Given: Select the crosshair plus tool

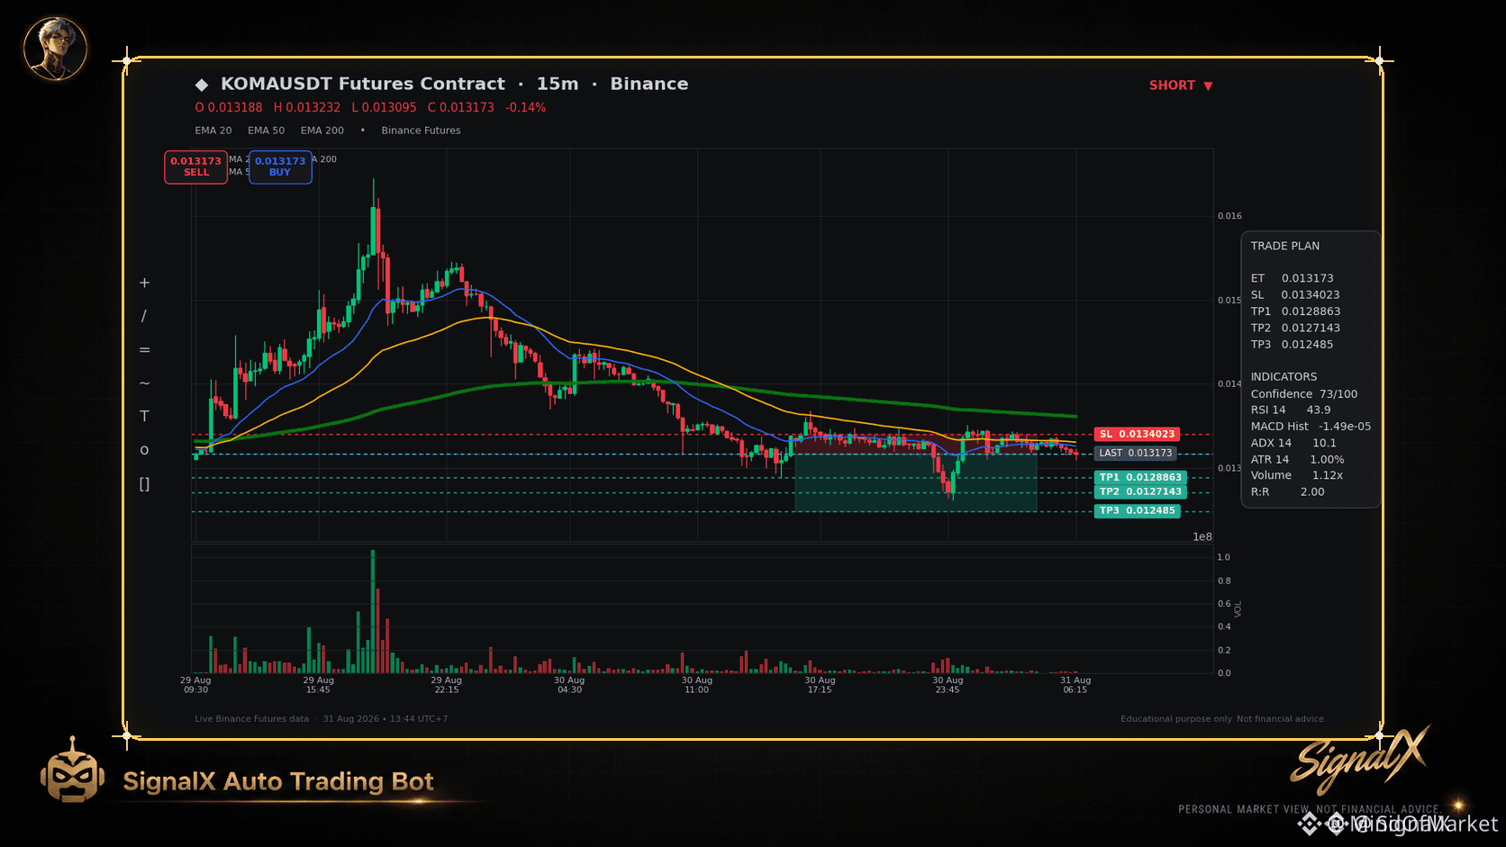Looking at the screenshot, I should tap(144, 283).
